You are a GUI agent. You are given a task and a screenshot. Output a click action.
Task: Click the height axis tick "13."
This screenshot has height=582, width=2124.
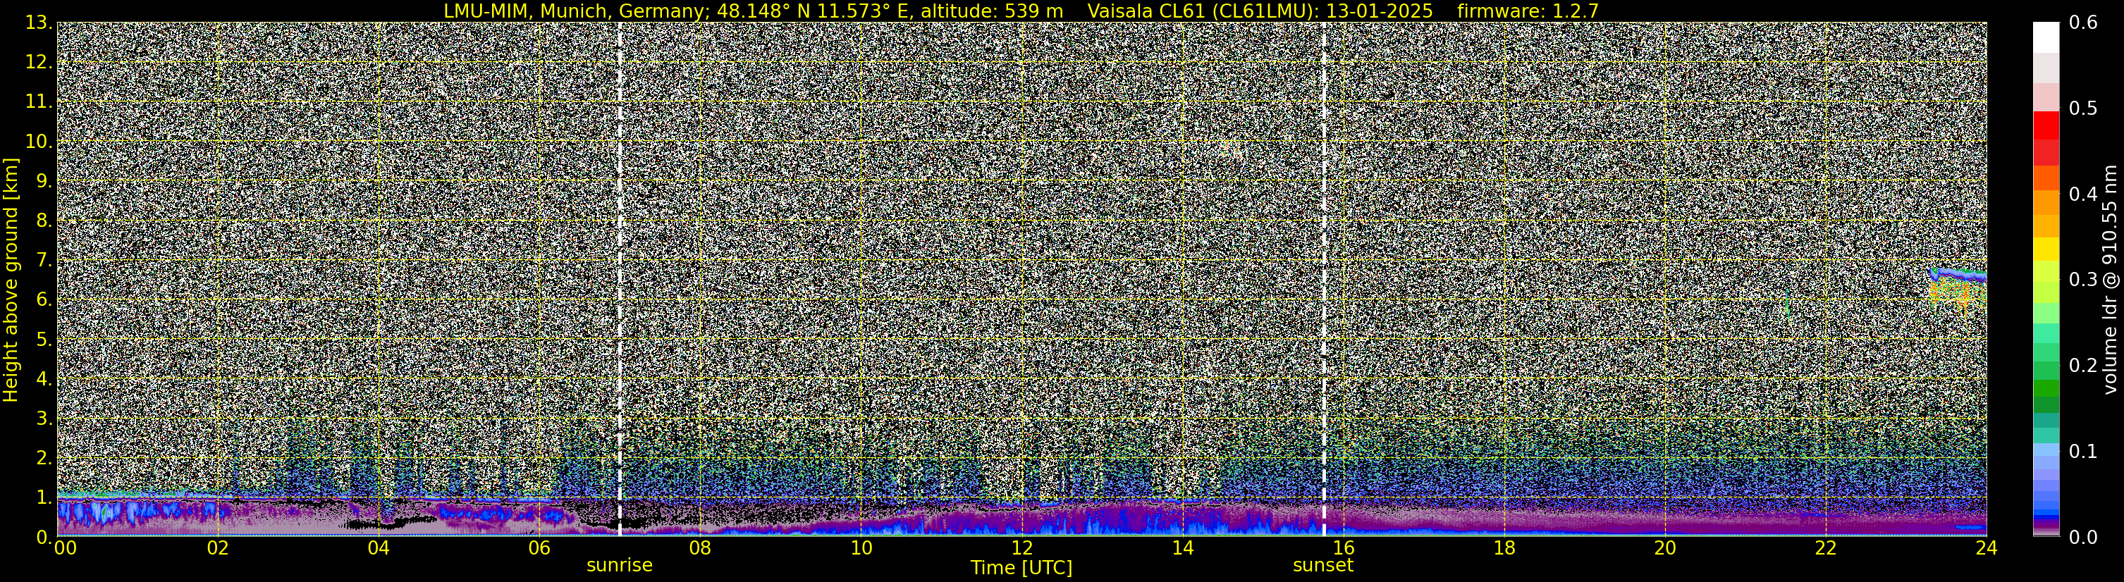click(x=39, y=23)
